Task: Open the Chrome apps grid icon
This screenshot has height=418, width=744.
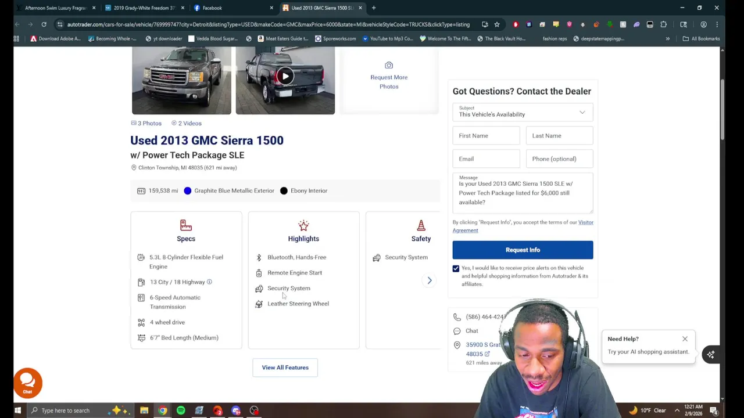Action: coord(16,39)
